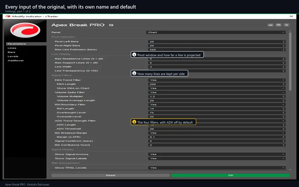Open the Show EMA on Chart dropdown

[x=217, y=88]
